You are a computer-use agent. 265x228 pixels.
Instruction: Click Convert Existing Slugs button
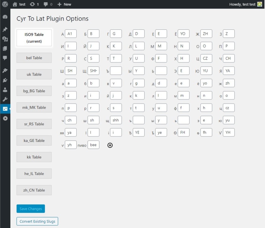click(x=37, y=221)
